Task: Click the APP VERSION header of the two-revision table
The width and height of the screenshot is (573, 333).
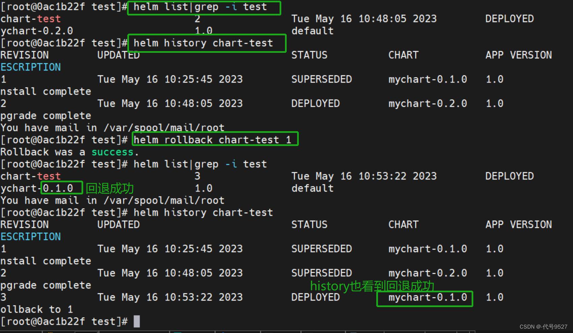Action: click(519, 55)
